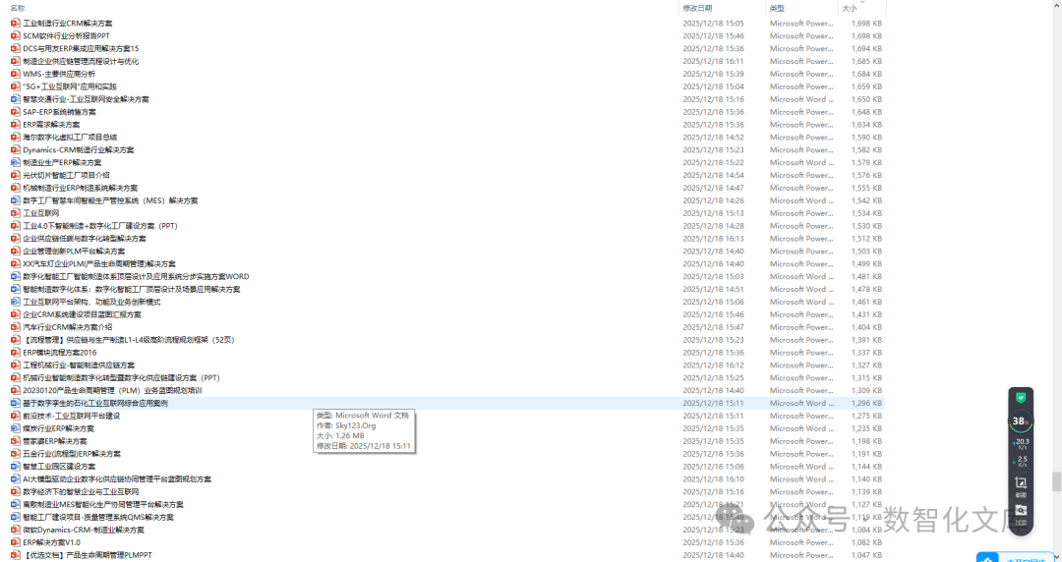Sort by 修改日期 column header

[x=697, y=8]
